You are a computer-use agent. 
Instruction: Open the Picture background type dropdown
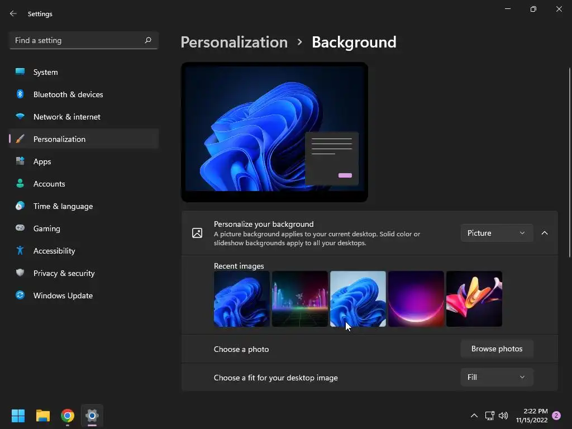497,233
